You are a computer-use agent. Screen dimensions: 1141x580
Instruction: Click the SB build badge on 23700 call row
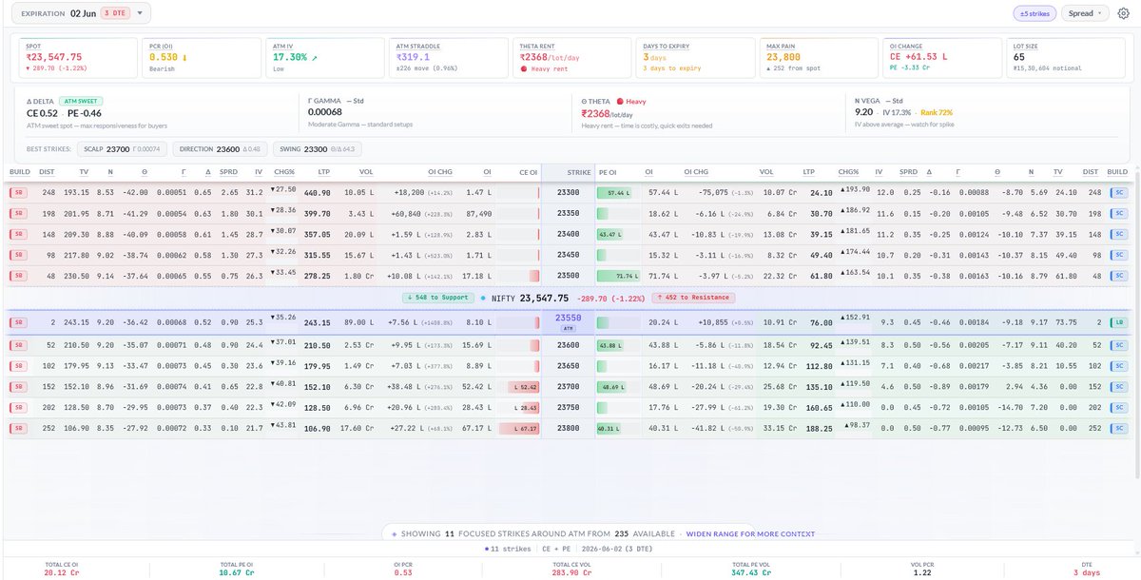(17, 386)
